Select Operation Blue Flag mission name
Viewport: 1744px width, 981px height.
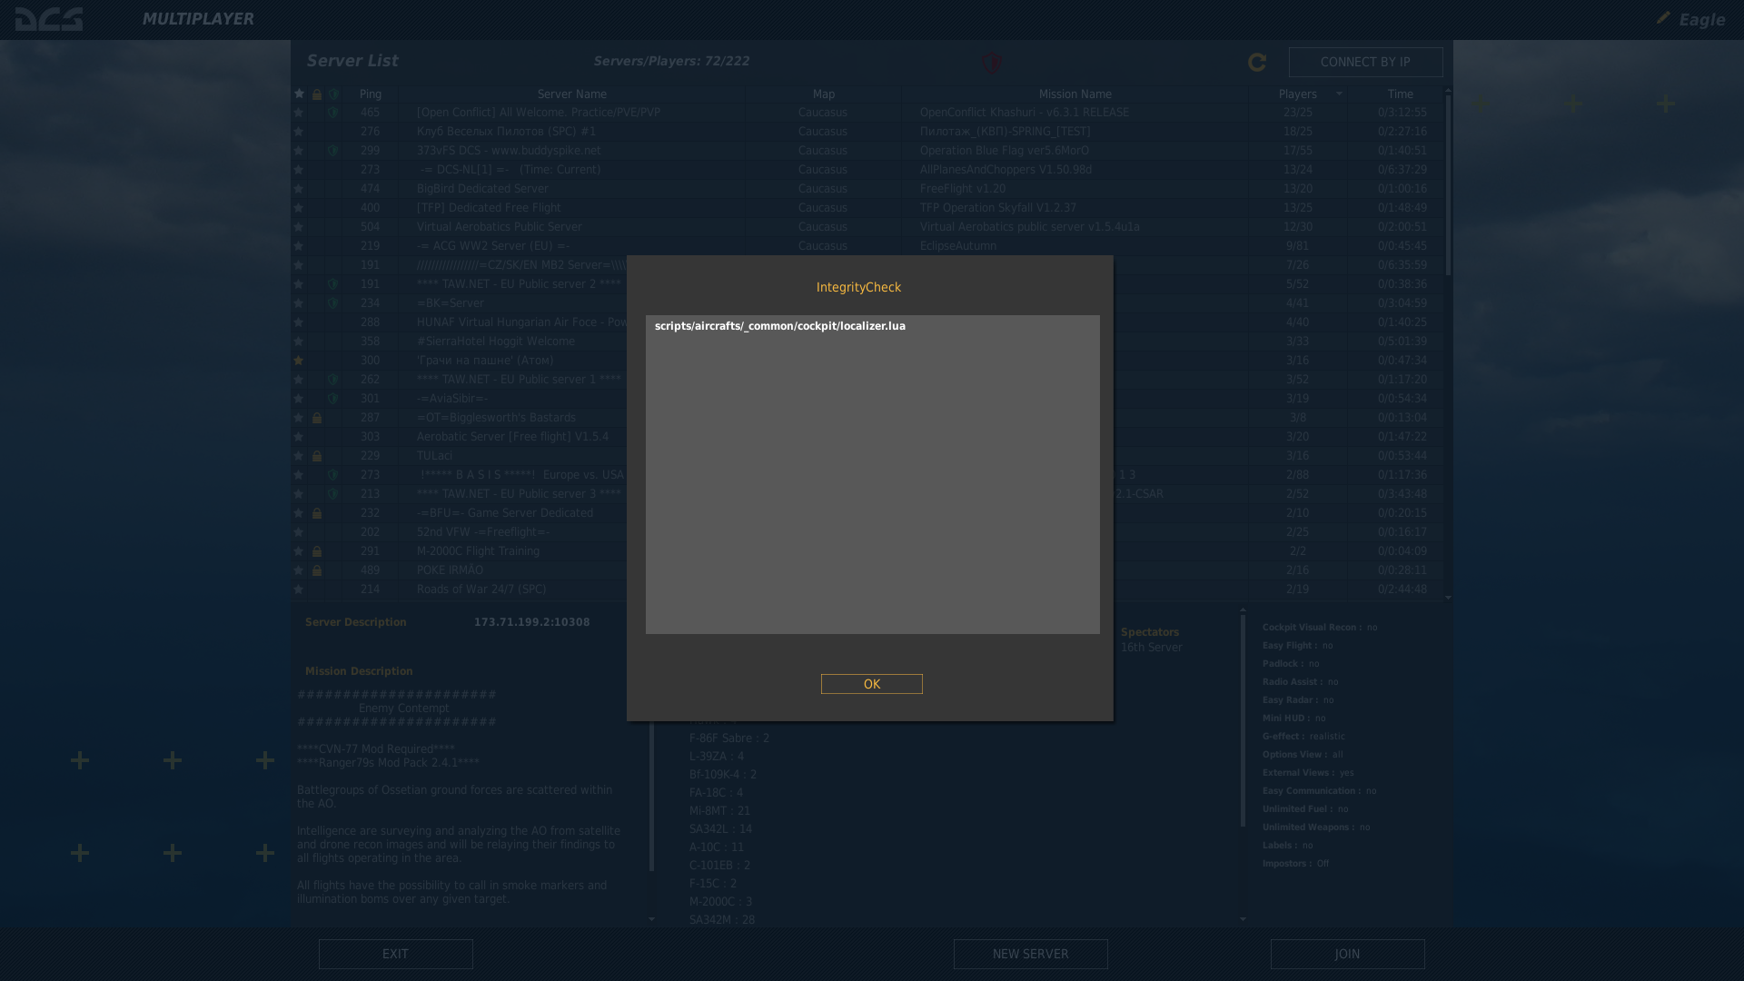coord(1004,151)
